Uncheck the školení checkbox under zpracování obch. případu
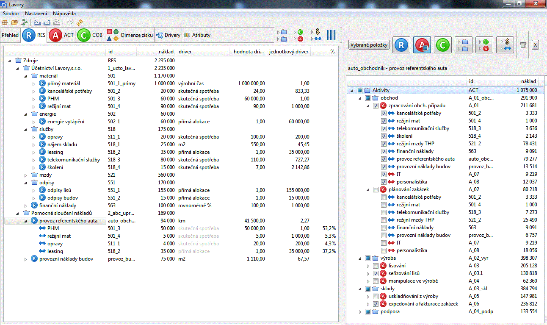Image resolution: width=547 pixels, height=325 pixels. click(x=384, y=136)
